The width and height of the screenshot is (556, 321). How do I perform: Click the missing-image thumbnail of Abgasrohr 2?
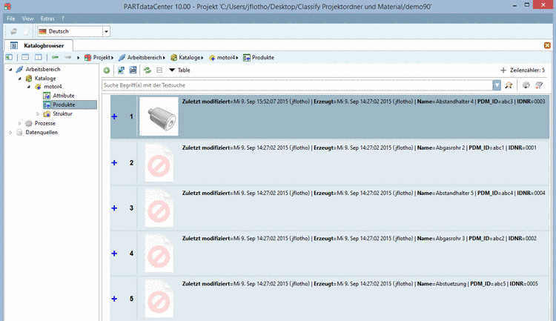click(159, 164)
